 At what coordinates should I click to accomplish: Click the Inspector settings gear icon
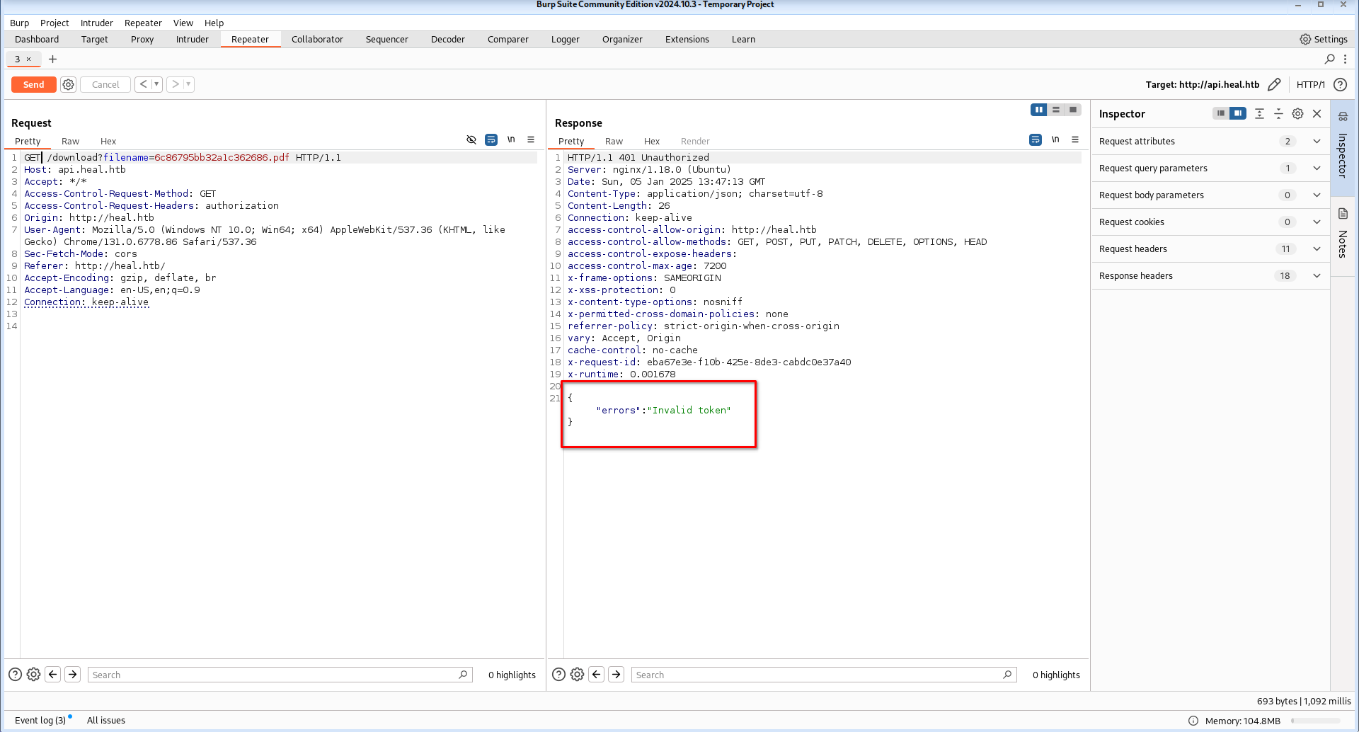pyautogui.click(x=1297, y=114)
